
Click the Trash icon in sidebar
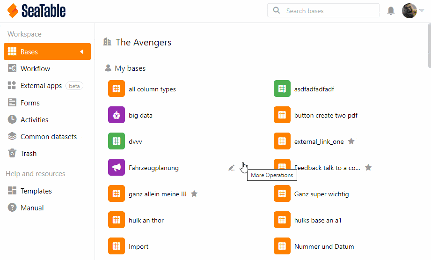point(12,153)
